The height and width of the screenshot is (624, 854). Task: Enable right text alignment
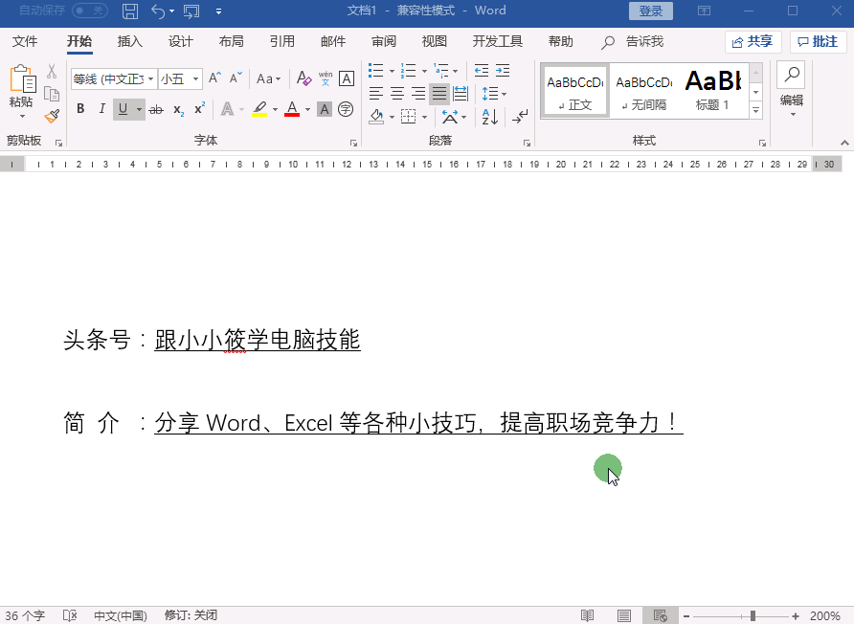pos(417,93)
